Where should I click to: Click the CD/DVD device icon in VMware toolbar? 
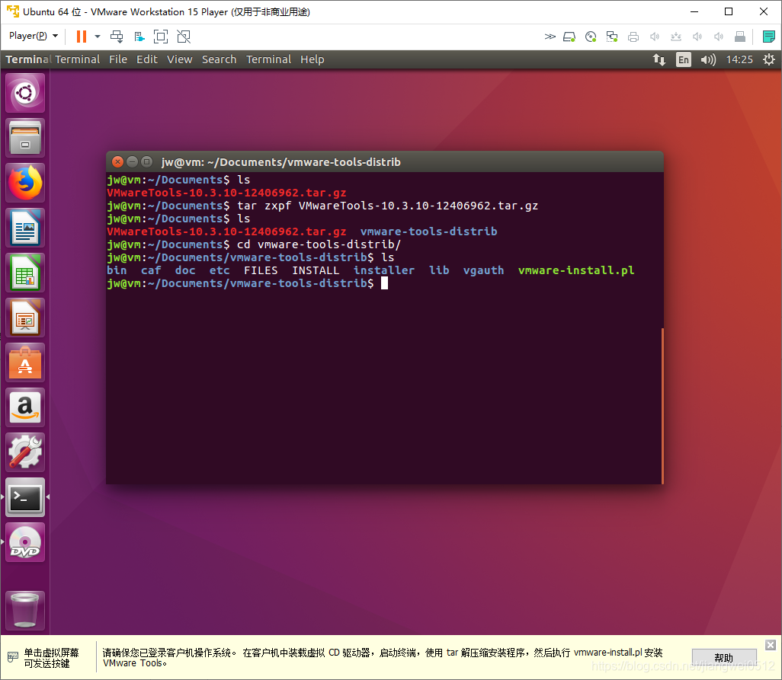coord(591,37)
